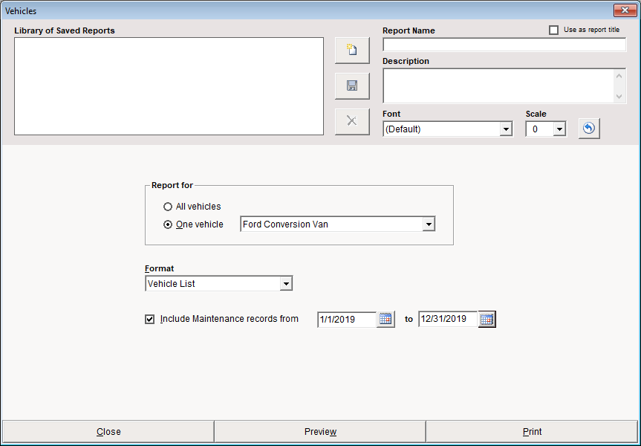Open the Format Vehicle List dropdown
The width and height of the screenshot is (641, 446).
(286, 284)
